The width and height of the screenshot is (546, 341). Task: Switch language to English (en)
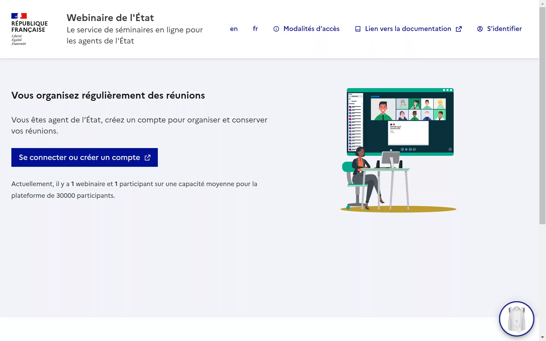pos(234,29)
